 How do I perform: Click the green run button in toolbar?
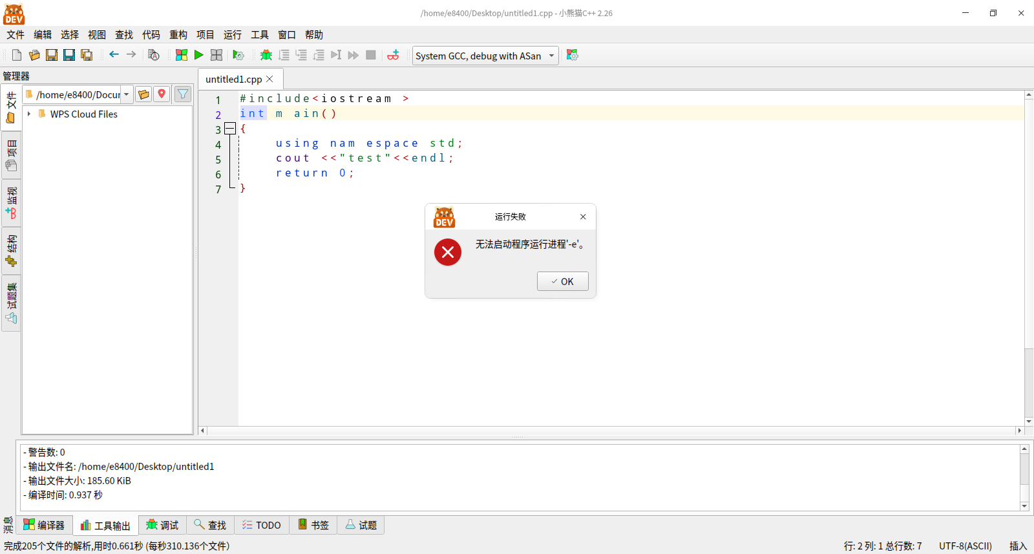click(x=199, y=56)
